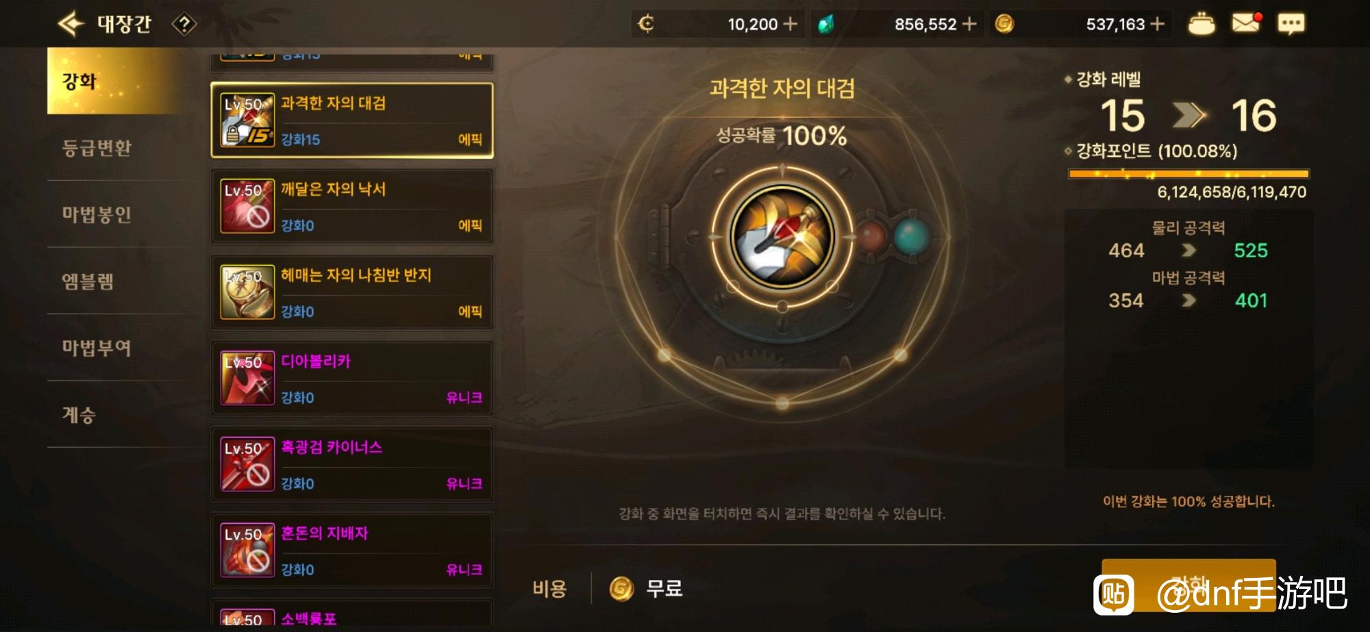
Task: Select the red orb slot beside the forge
Action: click(871, 237)
